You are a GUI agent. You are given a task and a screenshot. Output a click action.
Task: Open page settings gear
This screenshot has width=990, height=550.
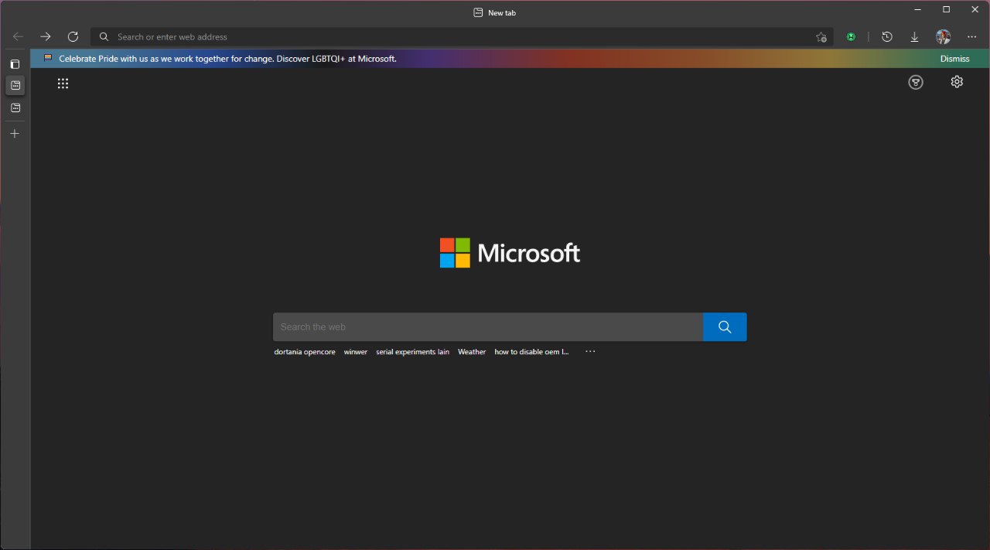(x=957, y=82)
